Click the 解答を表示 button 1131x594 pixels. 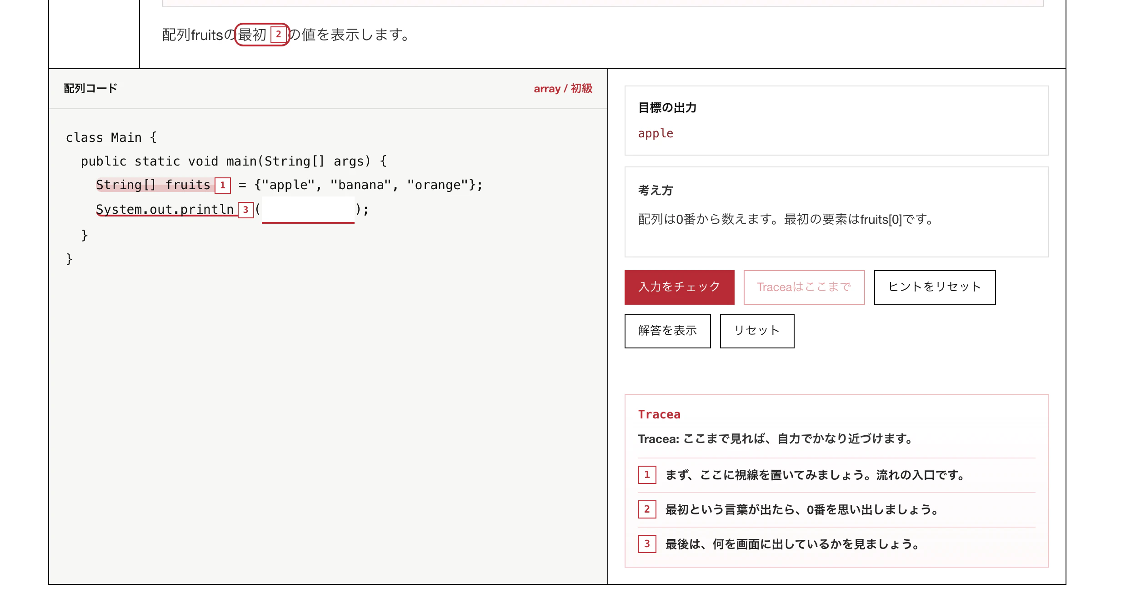667,331
